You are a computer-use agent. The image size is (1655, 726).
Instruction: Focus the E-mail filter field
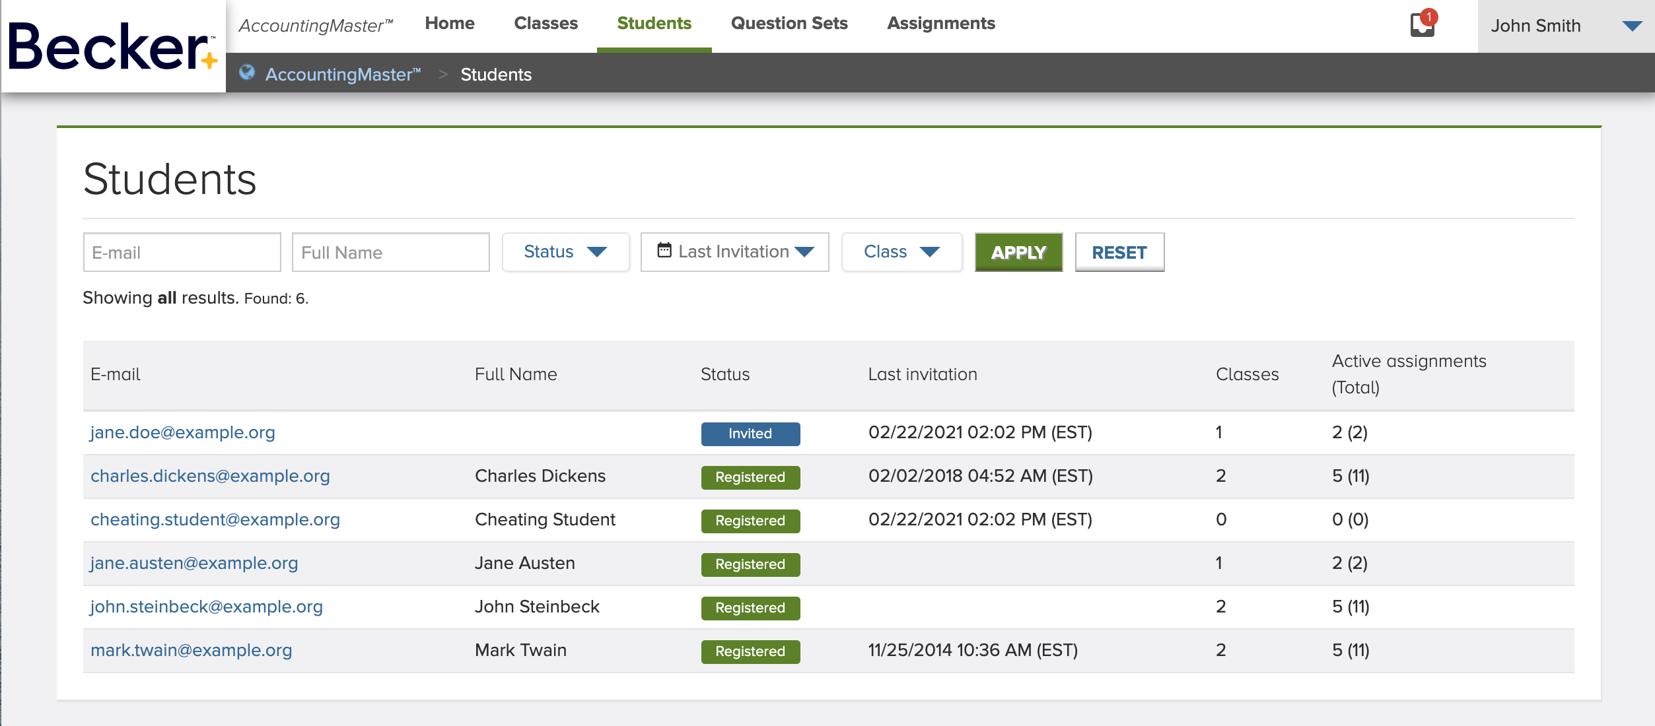pos(182,252)
